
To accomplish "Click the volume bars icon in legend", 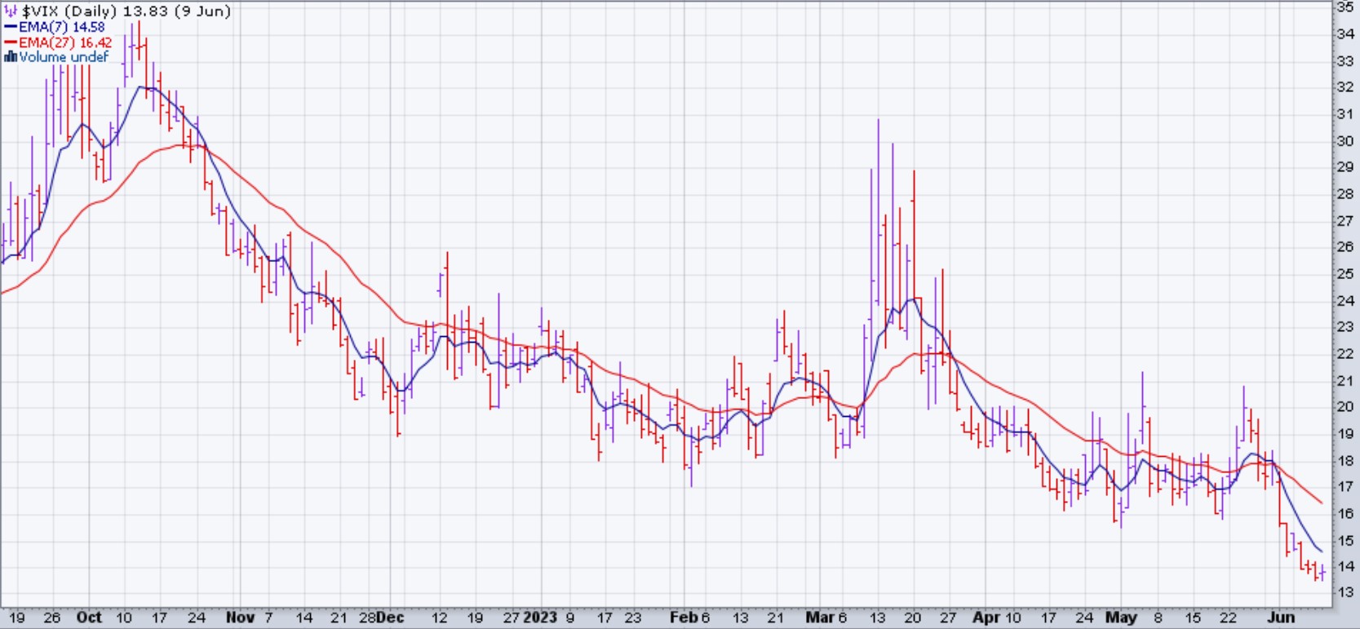I will pos(11,57).
